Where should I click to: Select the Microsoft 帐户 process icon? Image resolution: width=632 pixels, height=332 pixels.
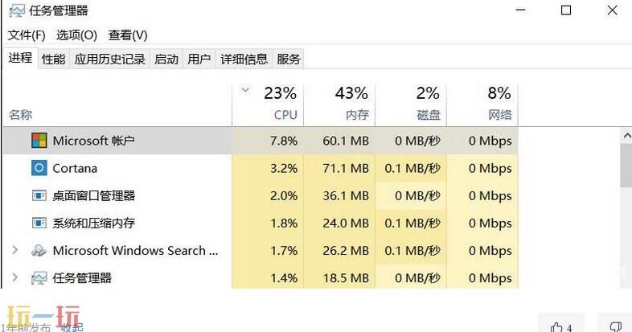(39, 141)
